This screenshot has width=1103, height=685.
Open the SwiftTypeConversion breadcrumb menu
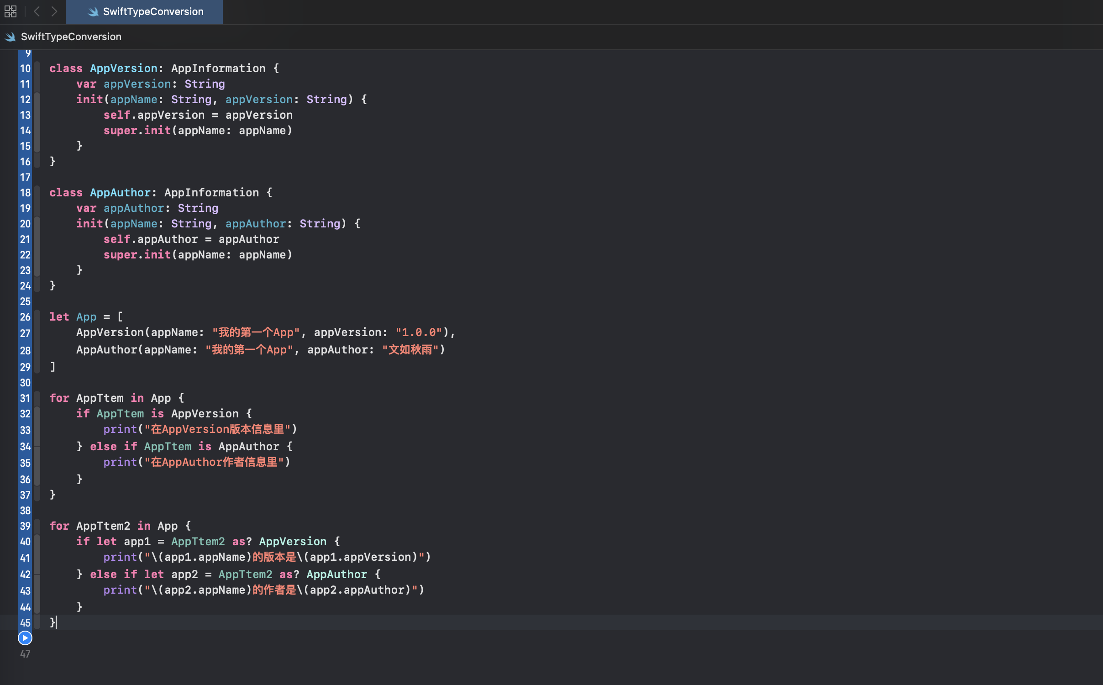coord(71,37)
